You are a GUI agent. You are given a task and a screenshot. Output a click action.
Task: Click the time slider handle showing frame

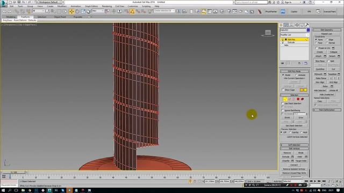13,173
